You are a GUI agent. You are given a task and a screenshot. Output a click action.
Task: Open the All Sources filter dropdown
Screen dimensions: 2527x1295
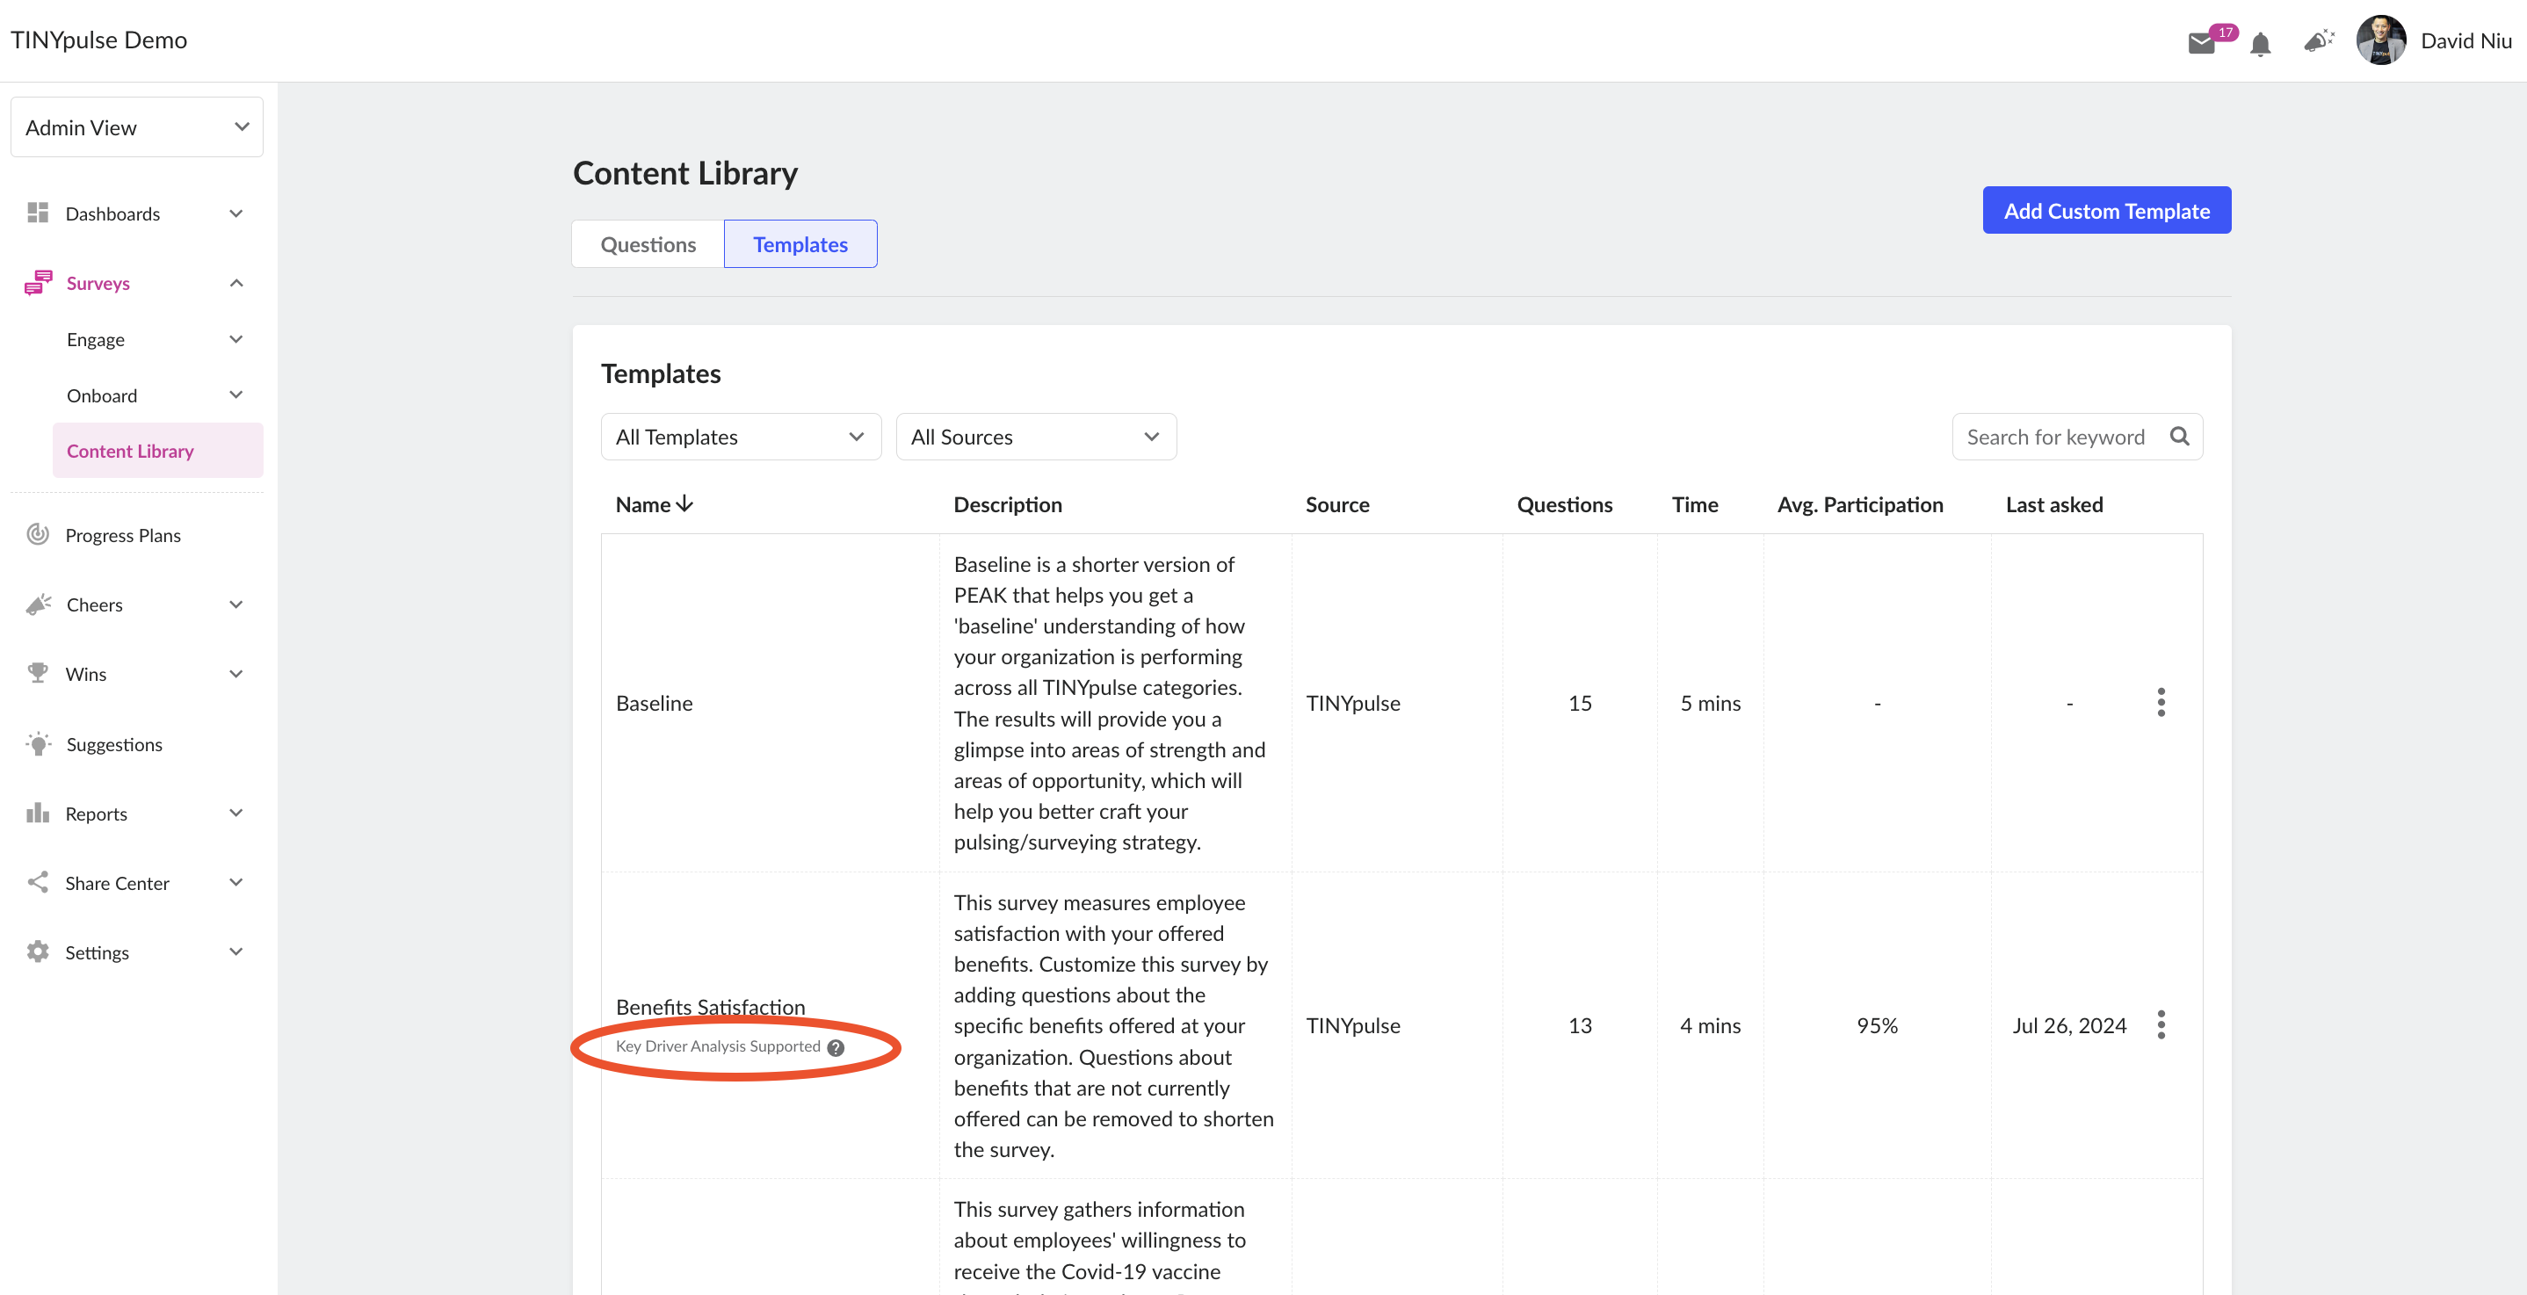[x=1036, y=437]
